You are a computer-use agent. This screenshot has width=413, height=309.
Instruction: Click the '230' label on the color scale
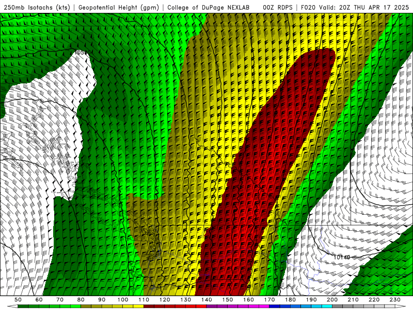[x=395, y=300]
